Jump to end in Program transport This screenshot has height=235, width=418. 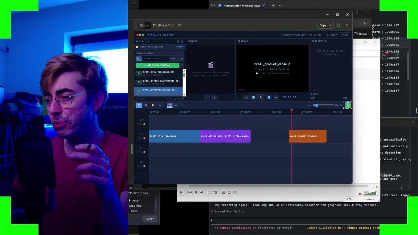276,97
